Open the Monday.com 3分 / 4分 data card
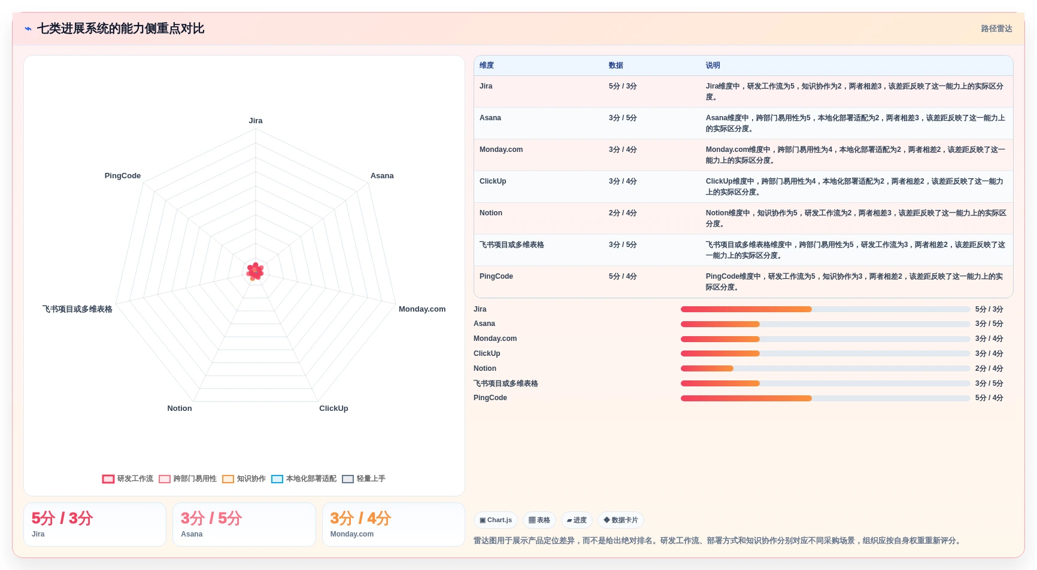 (x=393, y=525)
